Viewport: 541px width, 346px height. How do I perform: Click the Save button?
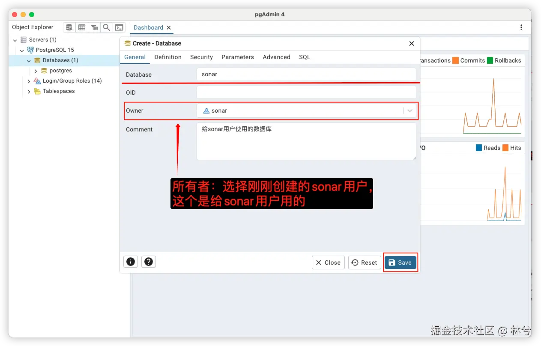click(401, 262)
